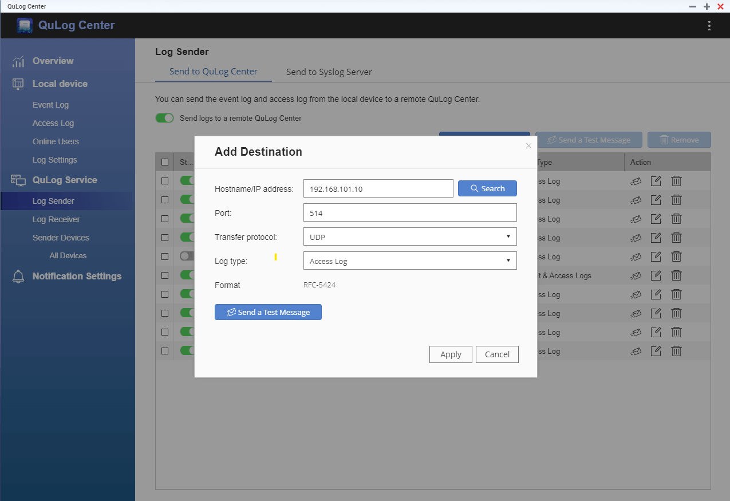Click inside the Port input field
Screen dimensions: 730x501
[409, 212]
